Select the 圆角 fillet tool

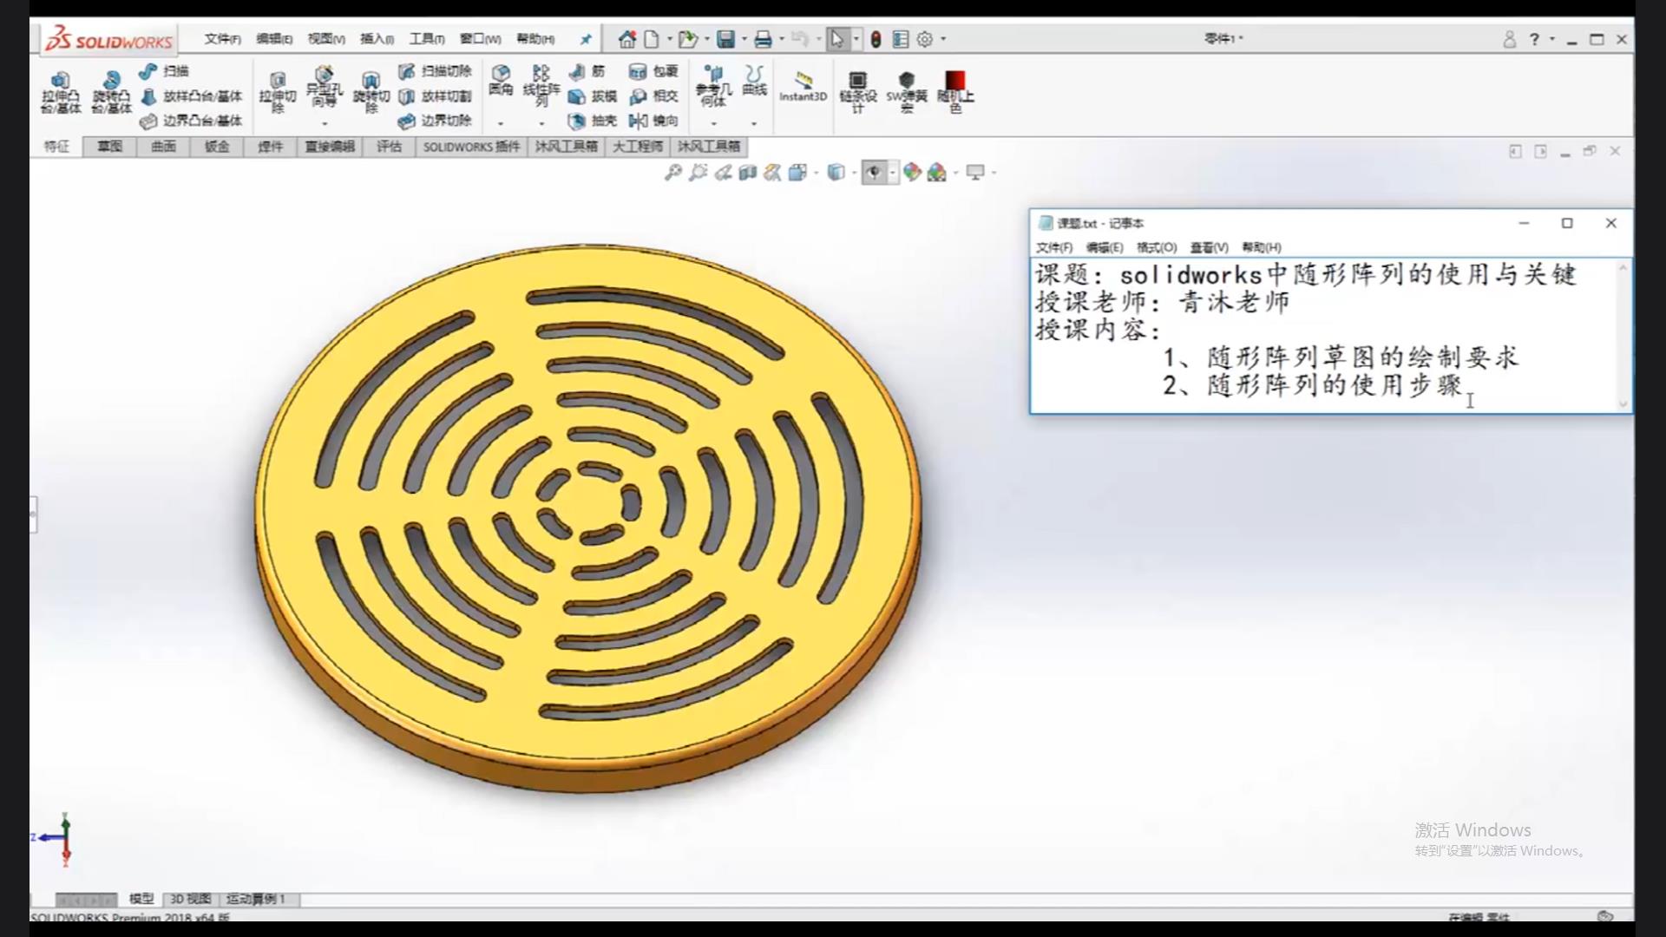(501, 80)
